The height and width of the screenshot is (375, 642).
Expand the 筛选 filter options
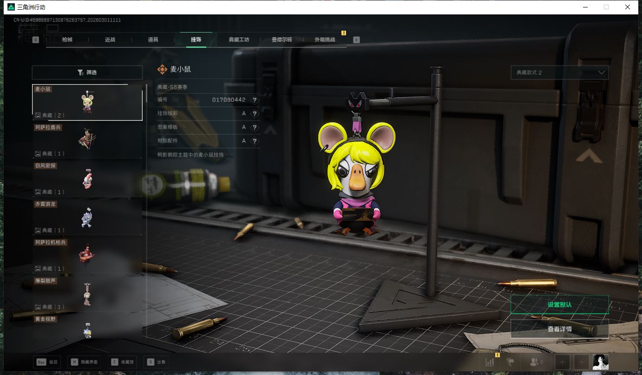(87, 72)
